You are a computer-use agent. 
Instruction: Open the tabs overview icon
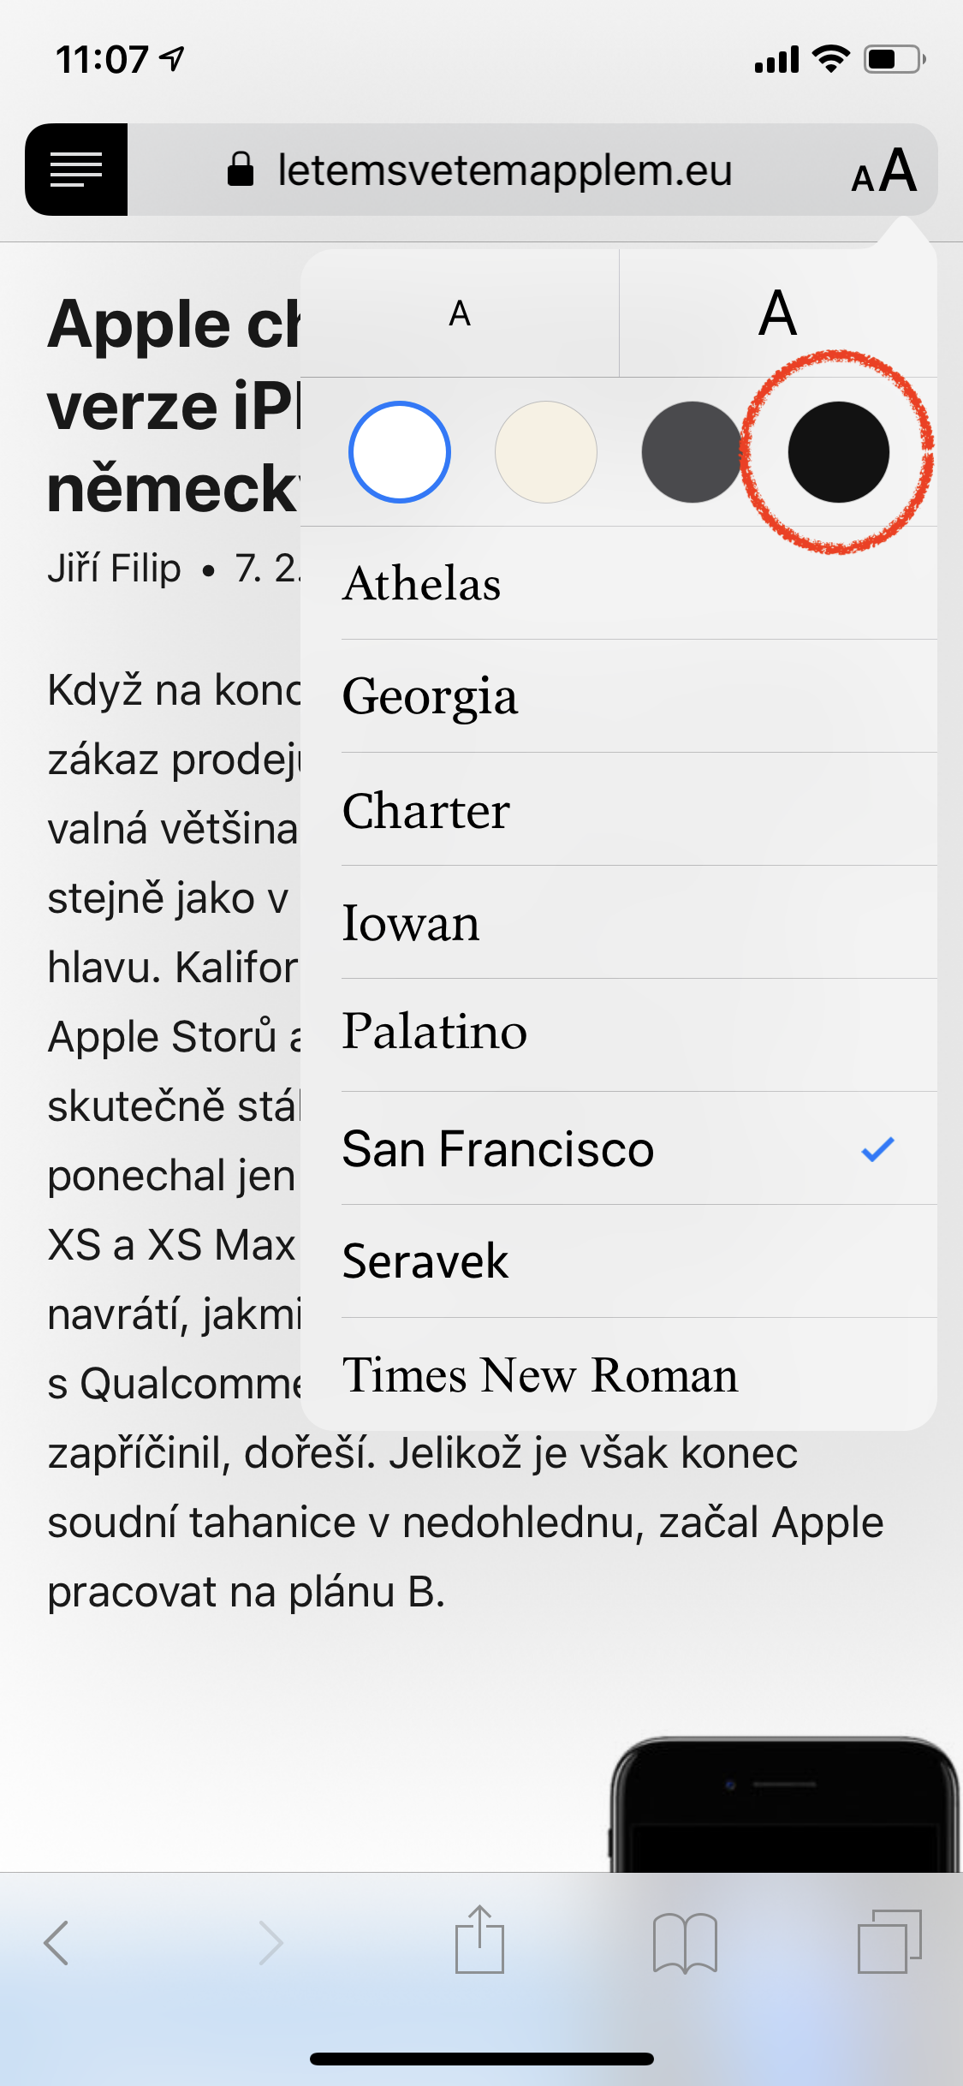pos(889,1940)
